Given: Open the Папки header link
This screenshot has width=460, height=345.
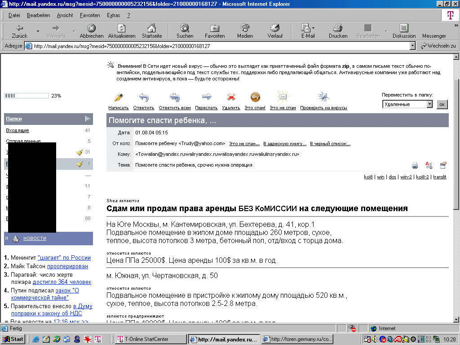Looking at the screenshot, I should point(14,119).
